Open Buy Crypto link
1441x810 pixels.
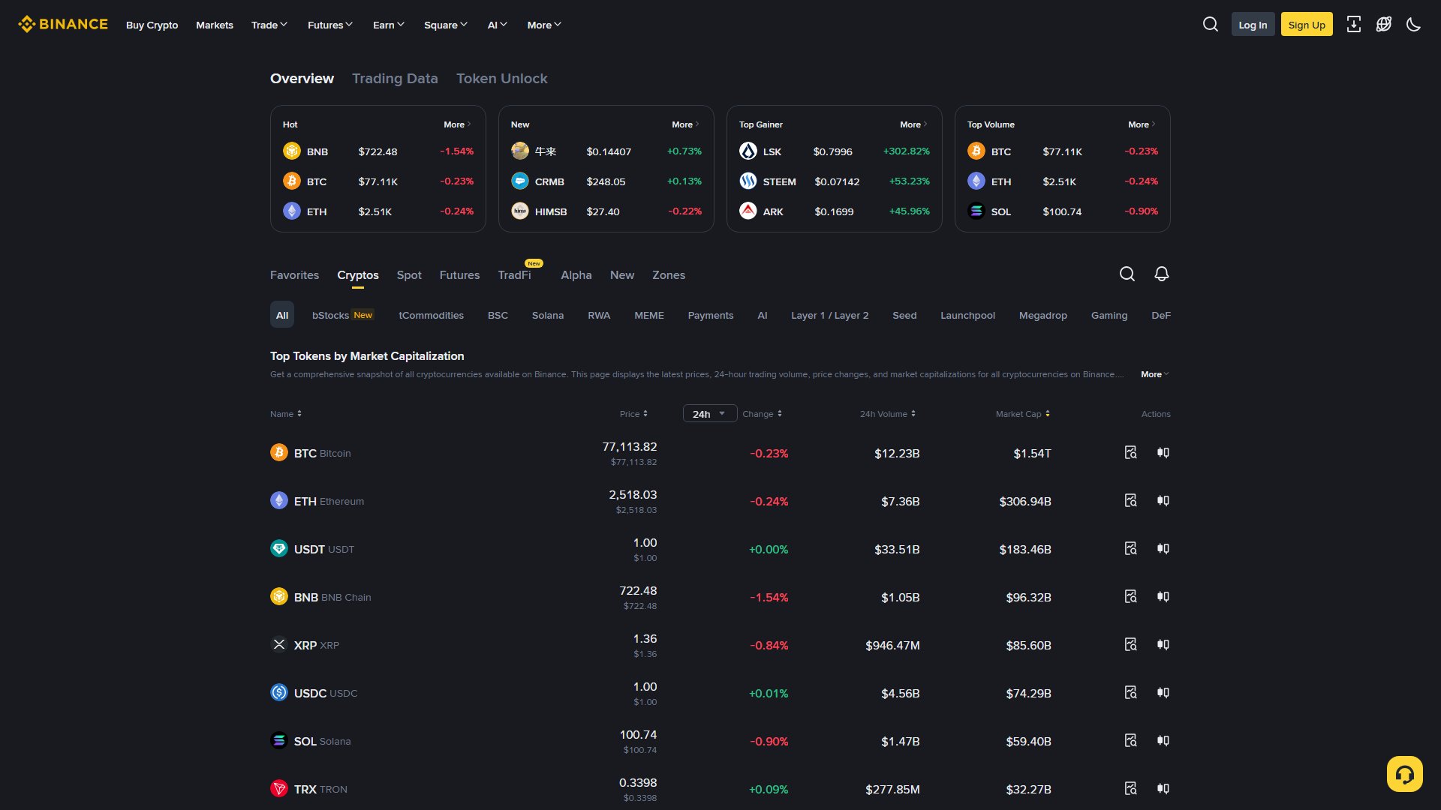152,25
